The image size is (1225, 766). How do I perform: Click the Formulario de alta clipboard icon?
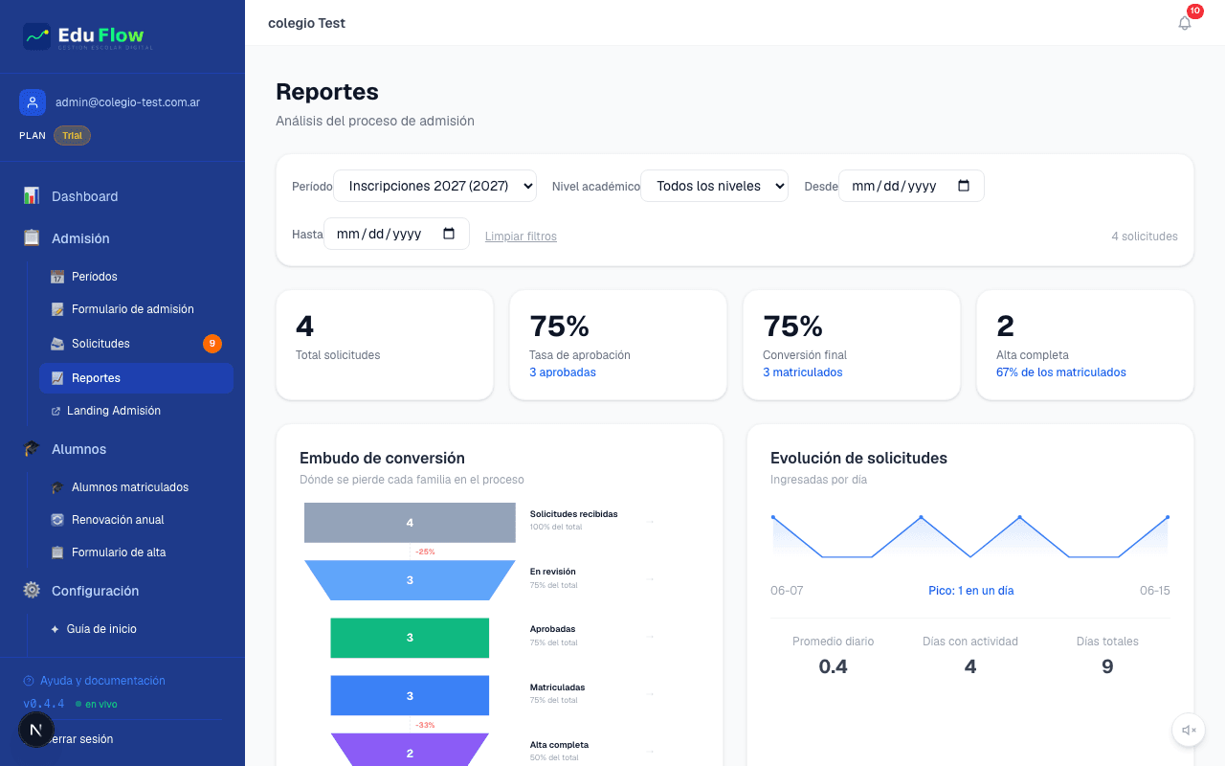[x=57, y=552]
